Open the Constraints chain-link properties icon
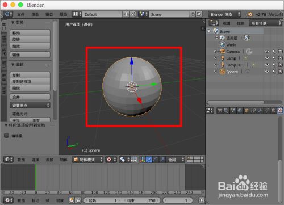Image resolution: width=284 pixels, height=205 pixels. [253, 111]
